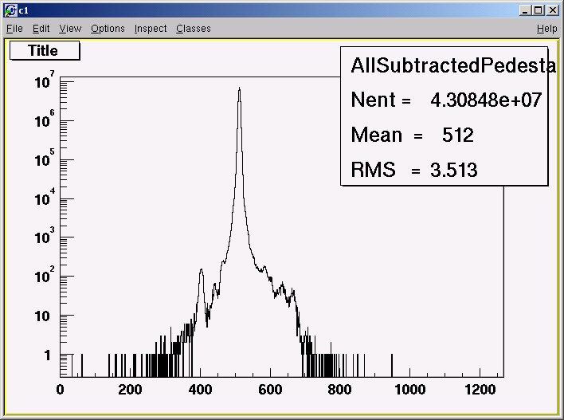Click the y-axis label 10 to the 7
This screenshot has height=420, width=564.
point(45,80)
